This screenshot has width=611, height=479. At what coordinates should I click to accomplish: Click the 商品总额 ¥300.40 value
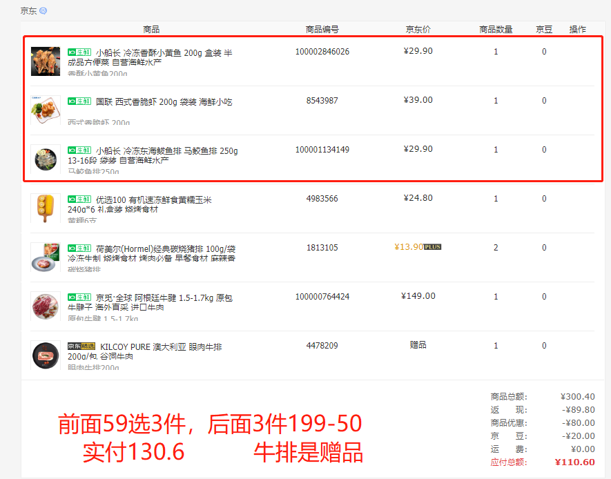[577, 397]
